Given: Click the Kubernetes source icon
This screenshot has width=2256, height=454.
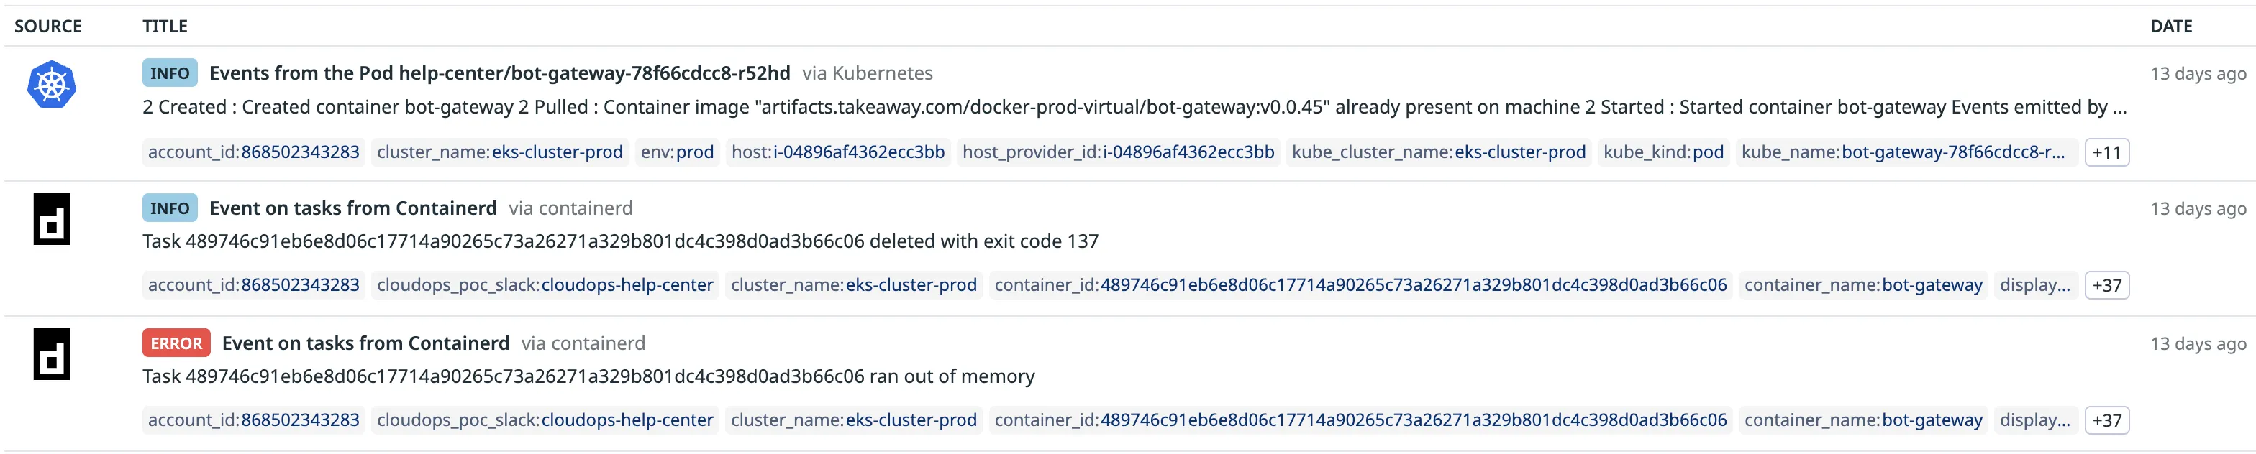Looking at the screenshot, I should (x=52, y=85).
